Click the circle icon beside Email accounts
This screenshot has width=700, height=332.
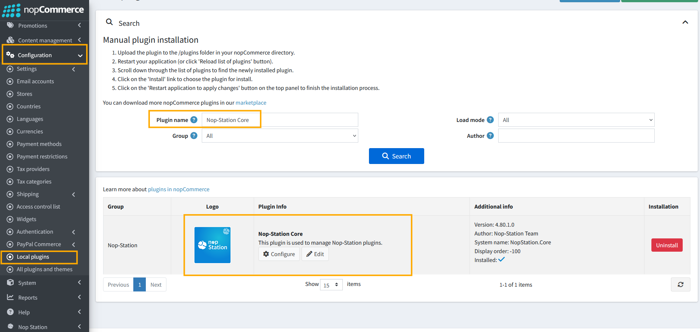coord(10,81)
